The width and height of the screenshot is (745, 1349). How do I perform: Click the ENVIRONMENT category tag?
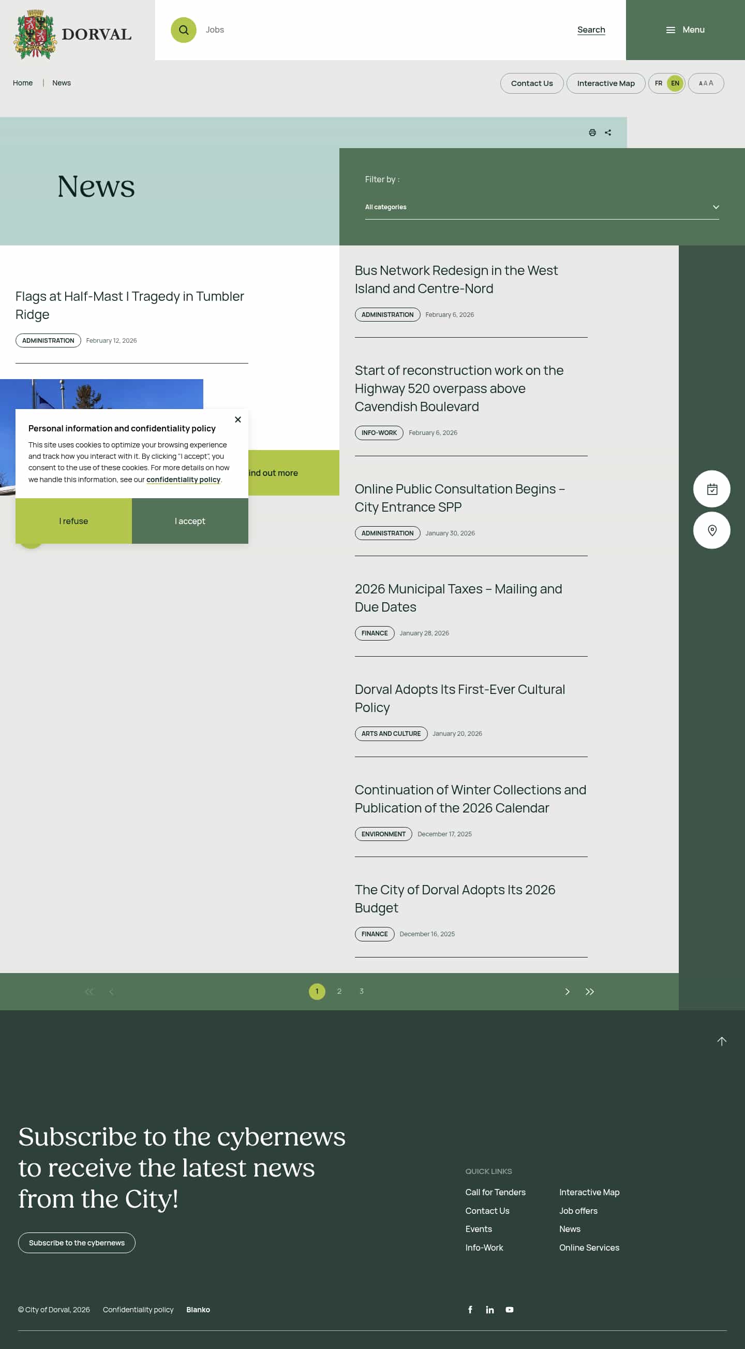[x=383, y=834]
